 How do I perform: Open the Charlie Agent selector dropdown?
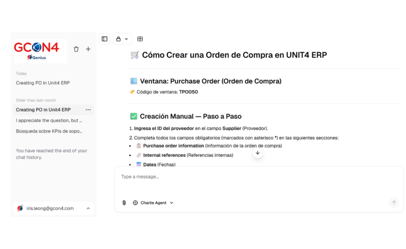tap(153, 203)
